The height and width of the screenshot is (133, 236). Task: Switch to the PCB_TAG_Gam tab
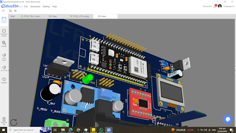[32, 16]
